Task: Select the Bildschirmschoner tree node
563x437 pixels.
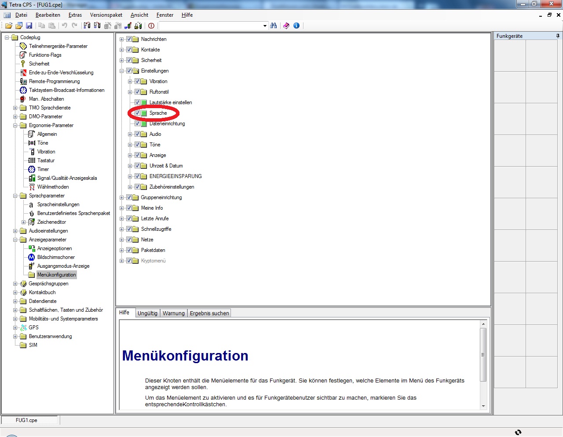Action: (56, 257)
